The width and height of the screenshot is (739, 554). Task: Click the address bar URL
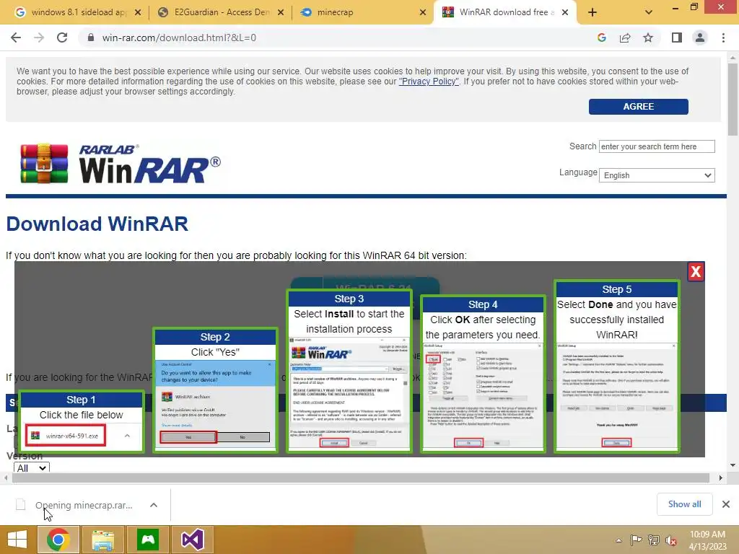pyautogui.click(x=179, y=38)
